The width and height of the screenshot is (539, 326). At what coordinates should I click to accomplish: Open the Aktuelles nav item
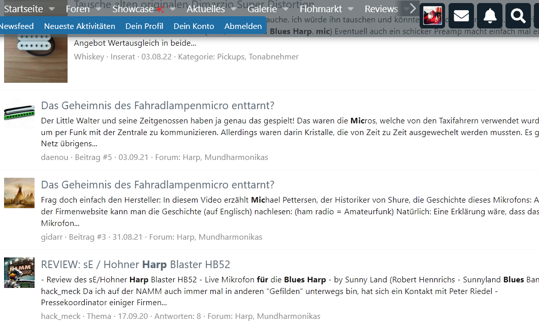coord(206,9)
